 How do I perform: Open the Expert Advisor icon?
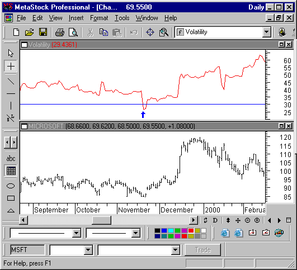pyautogui.click(x=282, y=32)
